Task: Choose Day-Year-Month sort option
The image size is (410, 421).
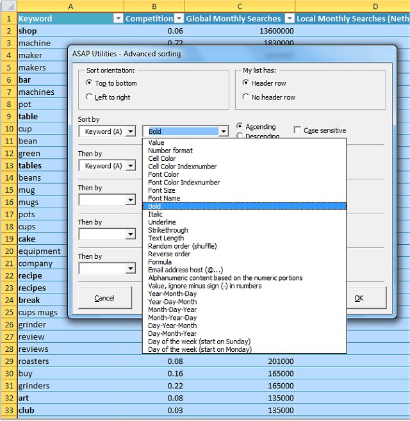Action: pyautogui.click(x=244, y=326)
